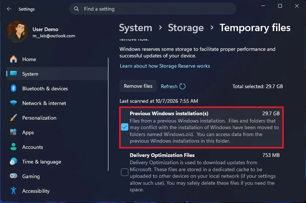The height and width of the screenshot is (203, 306).
Task: Click the Remove files button
Action: (138, 86)
